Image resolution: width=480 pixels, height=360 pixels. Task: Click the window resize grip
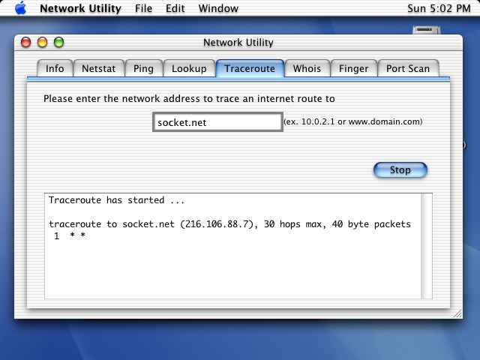click(x=457, y=313)
